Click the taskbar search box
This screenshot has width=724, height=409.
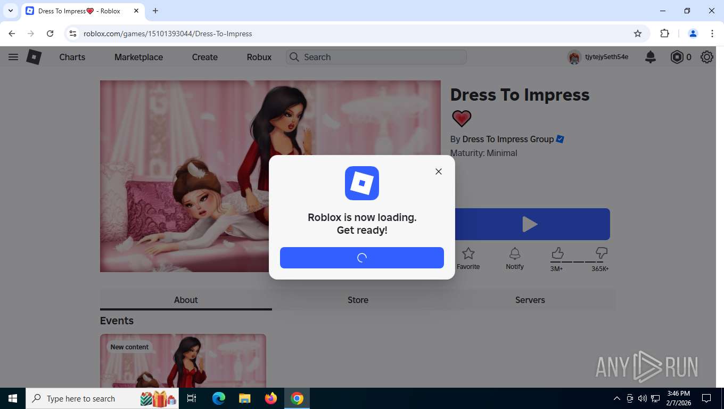(x=102, y=398)
